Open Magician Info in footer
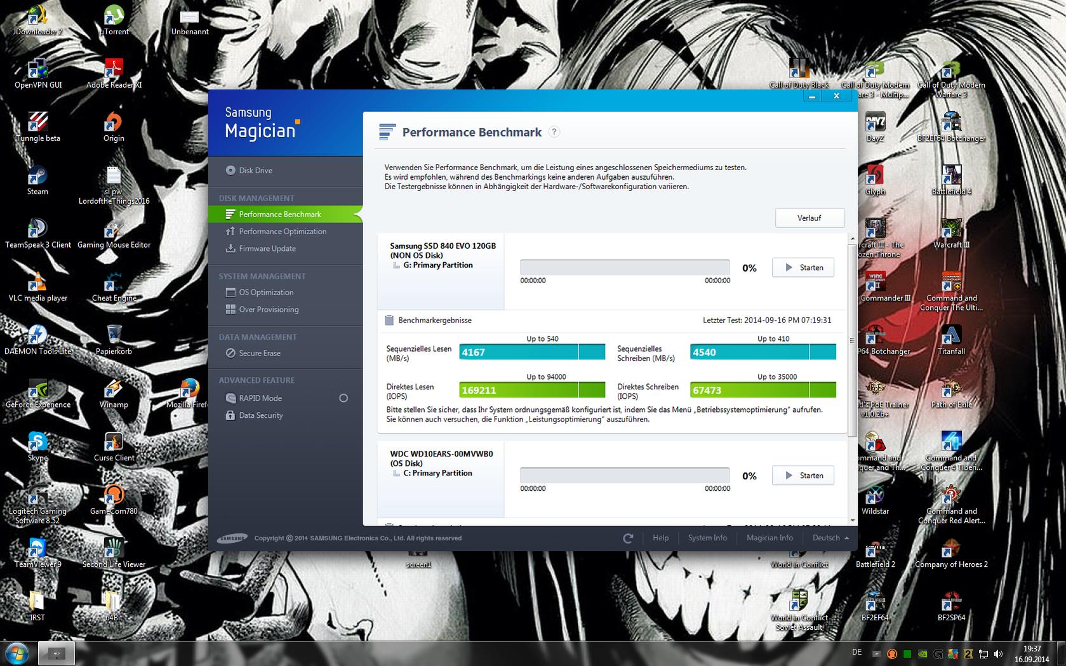 [x=770, y=538]
